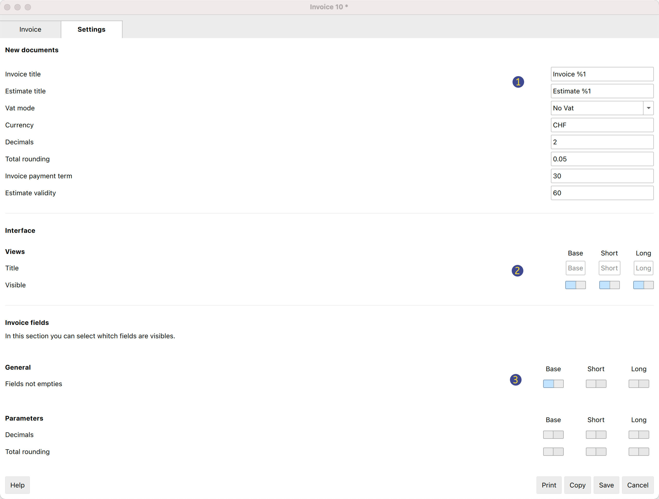The height and width of the screenshot is (499, 659).
Task: Switch to the Settings tab
Action: 91,29
